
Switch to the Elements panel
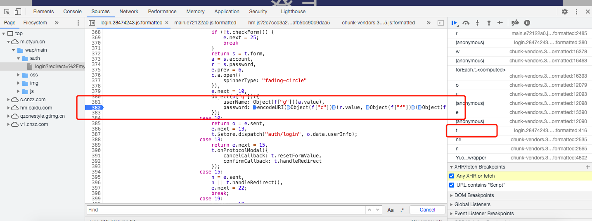tap(43, 12)
